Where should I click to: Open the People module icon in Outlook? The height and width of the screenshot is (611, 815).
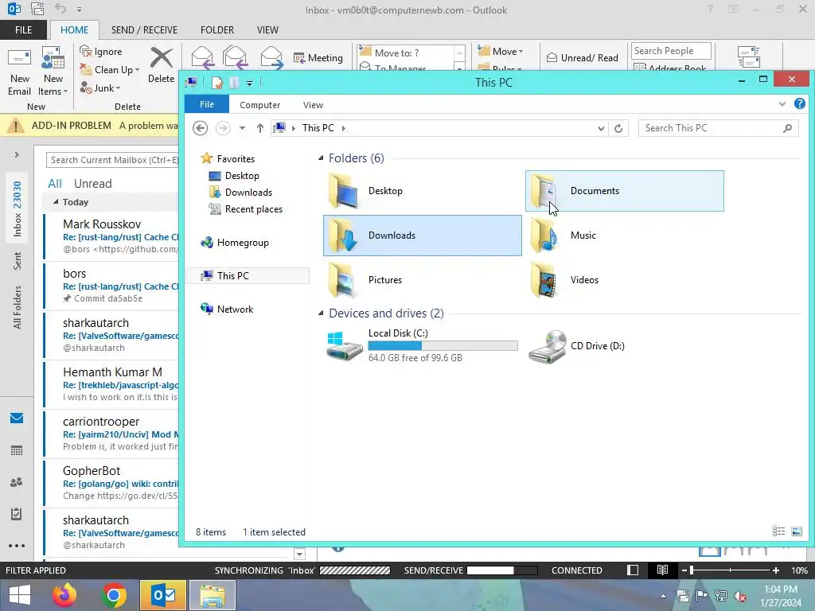tap(17, 482)
